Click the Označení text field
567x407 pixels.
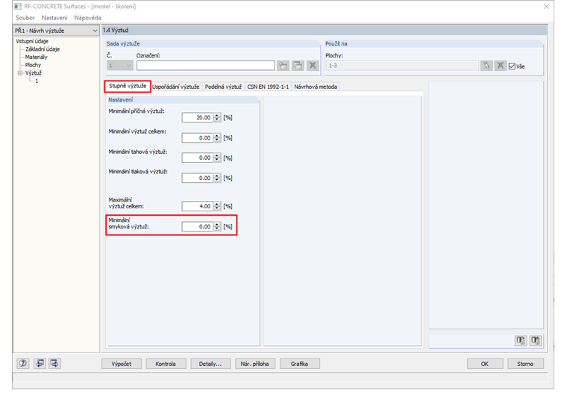(206, 66)
